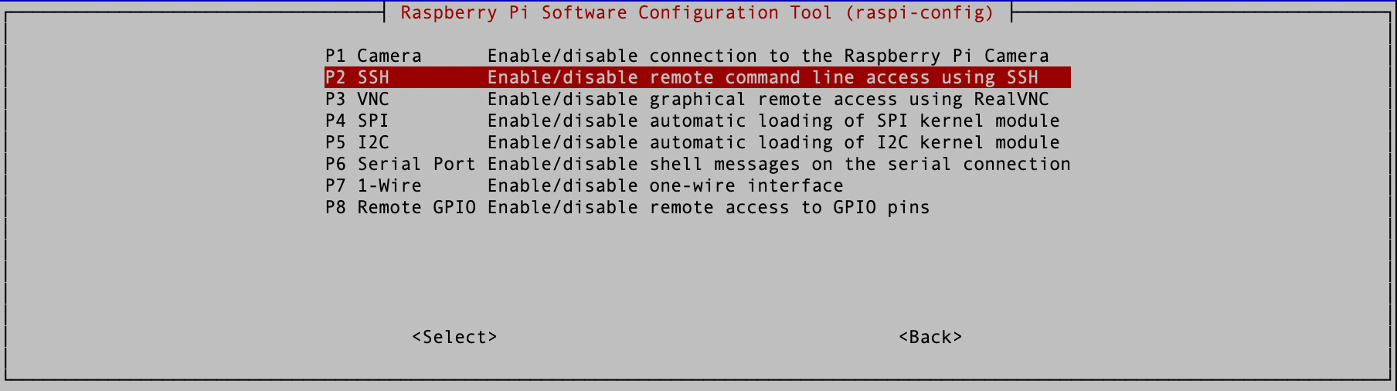1397x391 pixels.
Task: Click the I2C kernel module loading description
Action: (x=773, y=143)
